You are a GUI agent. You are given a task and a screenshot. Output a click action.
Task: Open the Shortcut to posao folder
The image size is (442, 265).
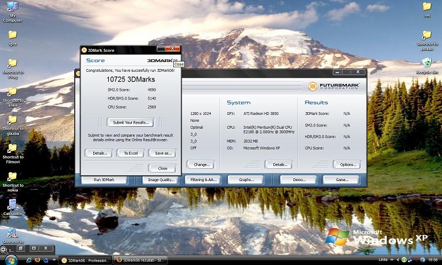pyautogui.click(x=427, y=35)
